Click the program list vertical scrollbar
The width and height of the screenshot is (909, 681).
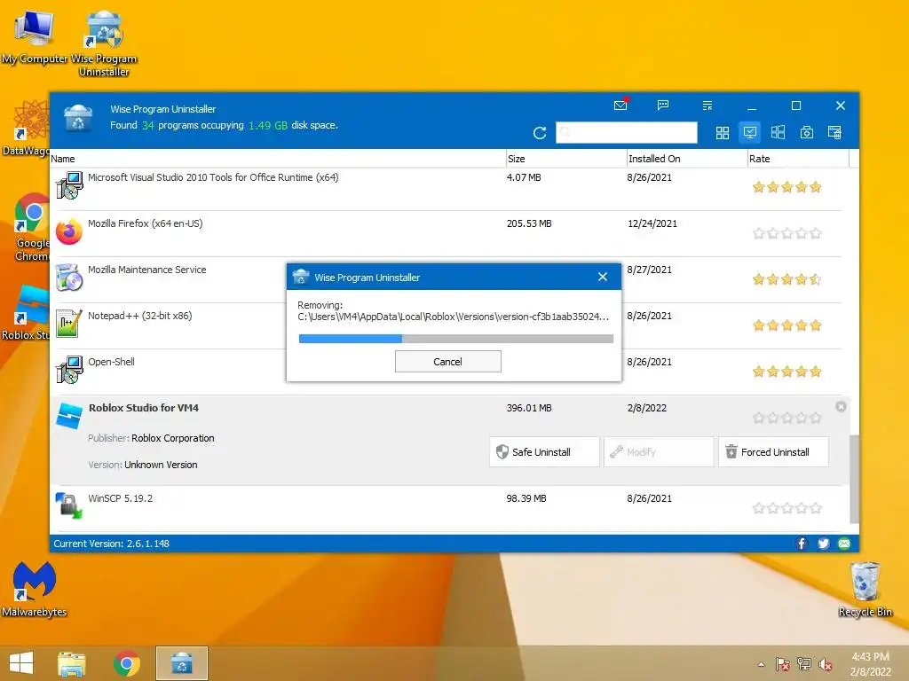coord(854,479)
